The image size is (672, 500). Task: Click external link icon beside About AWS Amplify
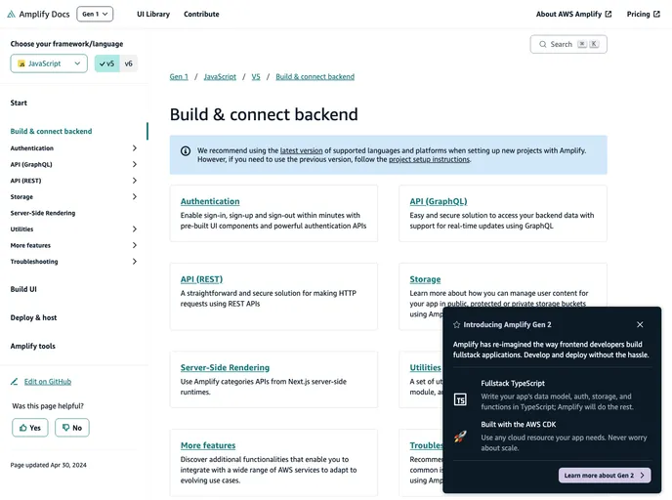[609, 14]
